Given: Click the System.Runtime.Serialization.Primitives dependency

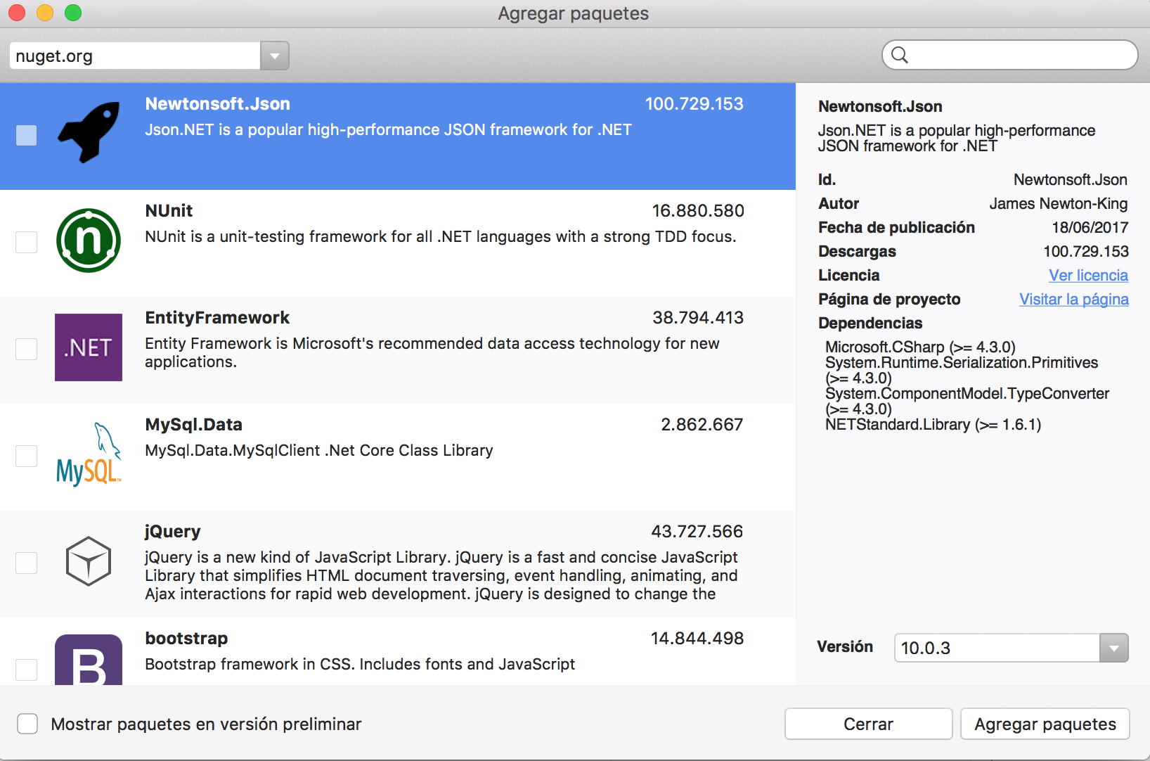Looking at the screenshot, I should click(x=962, y=370).
